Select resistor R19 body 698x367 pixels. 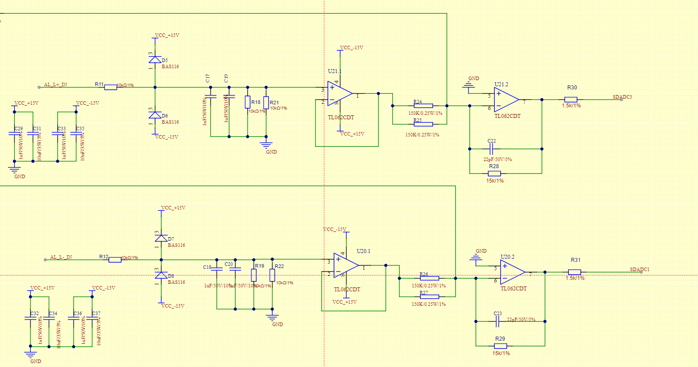click(x=254, y=275)
